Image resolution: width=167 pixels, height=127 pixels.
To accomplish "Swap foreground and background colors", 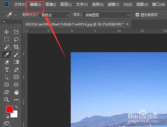I will (17, 107).
